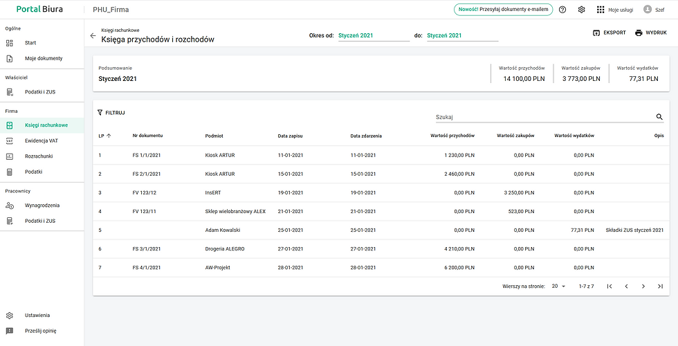
Task: Open the 'do' Styczeń 2021 selector
Action: pos(463,35)
